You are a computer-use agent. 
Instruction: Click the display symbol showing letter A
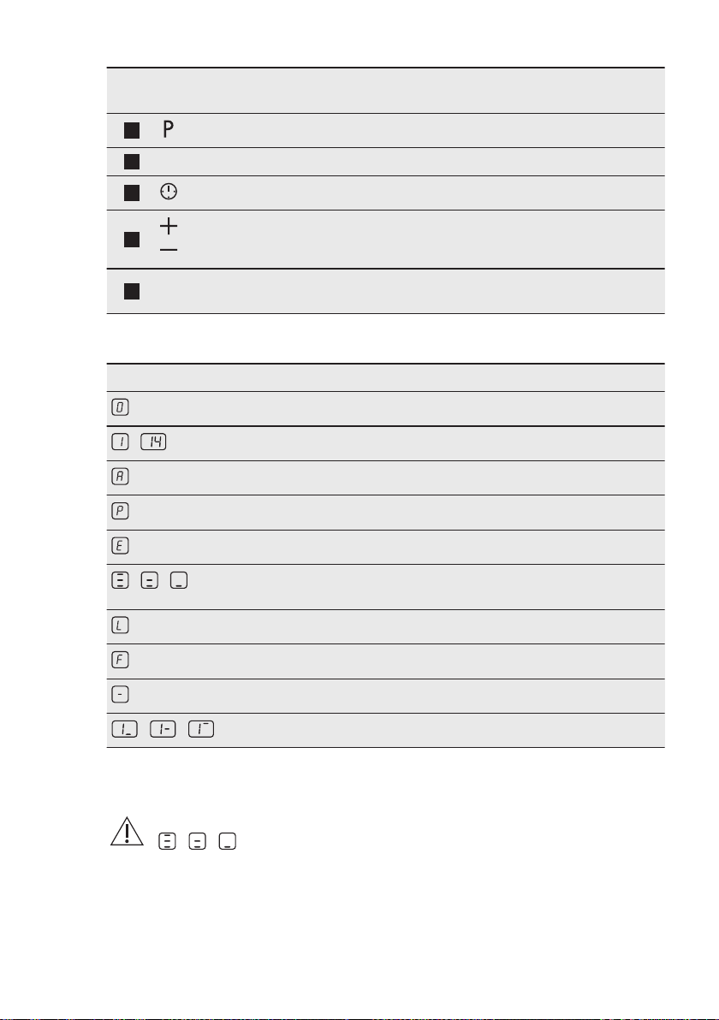coord(121,477)
